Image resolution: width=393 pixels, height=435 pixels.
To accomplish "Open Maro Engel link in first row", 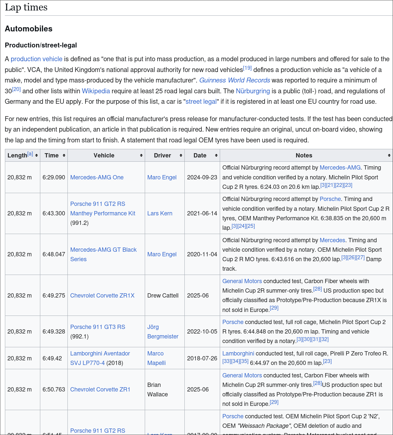I will tap(162, 177).
